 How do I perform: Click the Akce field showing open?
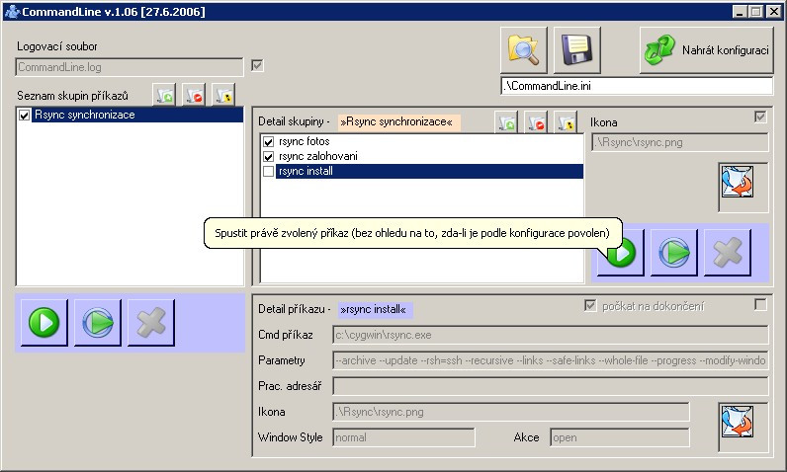click(x=620, y=437)
